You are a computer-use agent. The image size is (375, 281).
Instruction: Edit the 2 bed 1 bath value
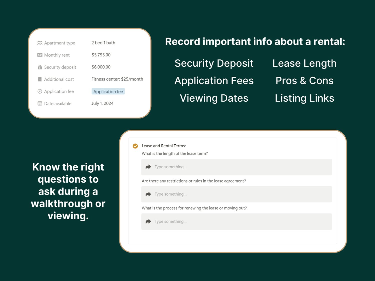(x=103, y=43)
